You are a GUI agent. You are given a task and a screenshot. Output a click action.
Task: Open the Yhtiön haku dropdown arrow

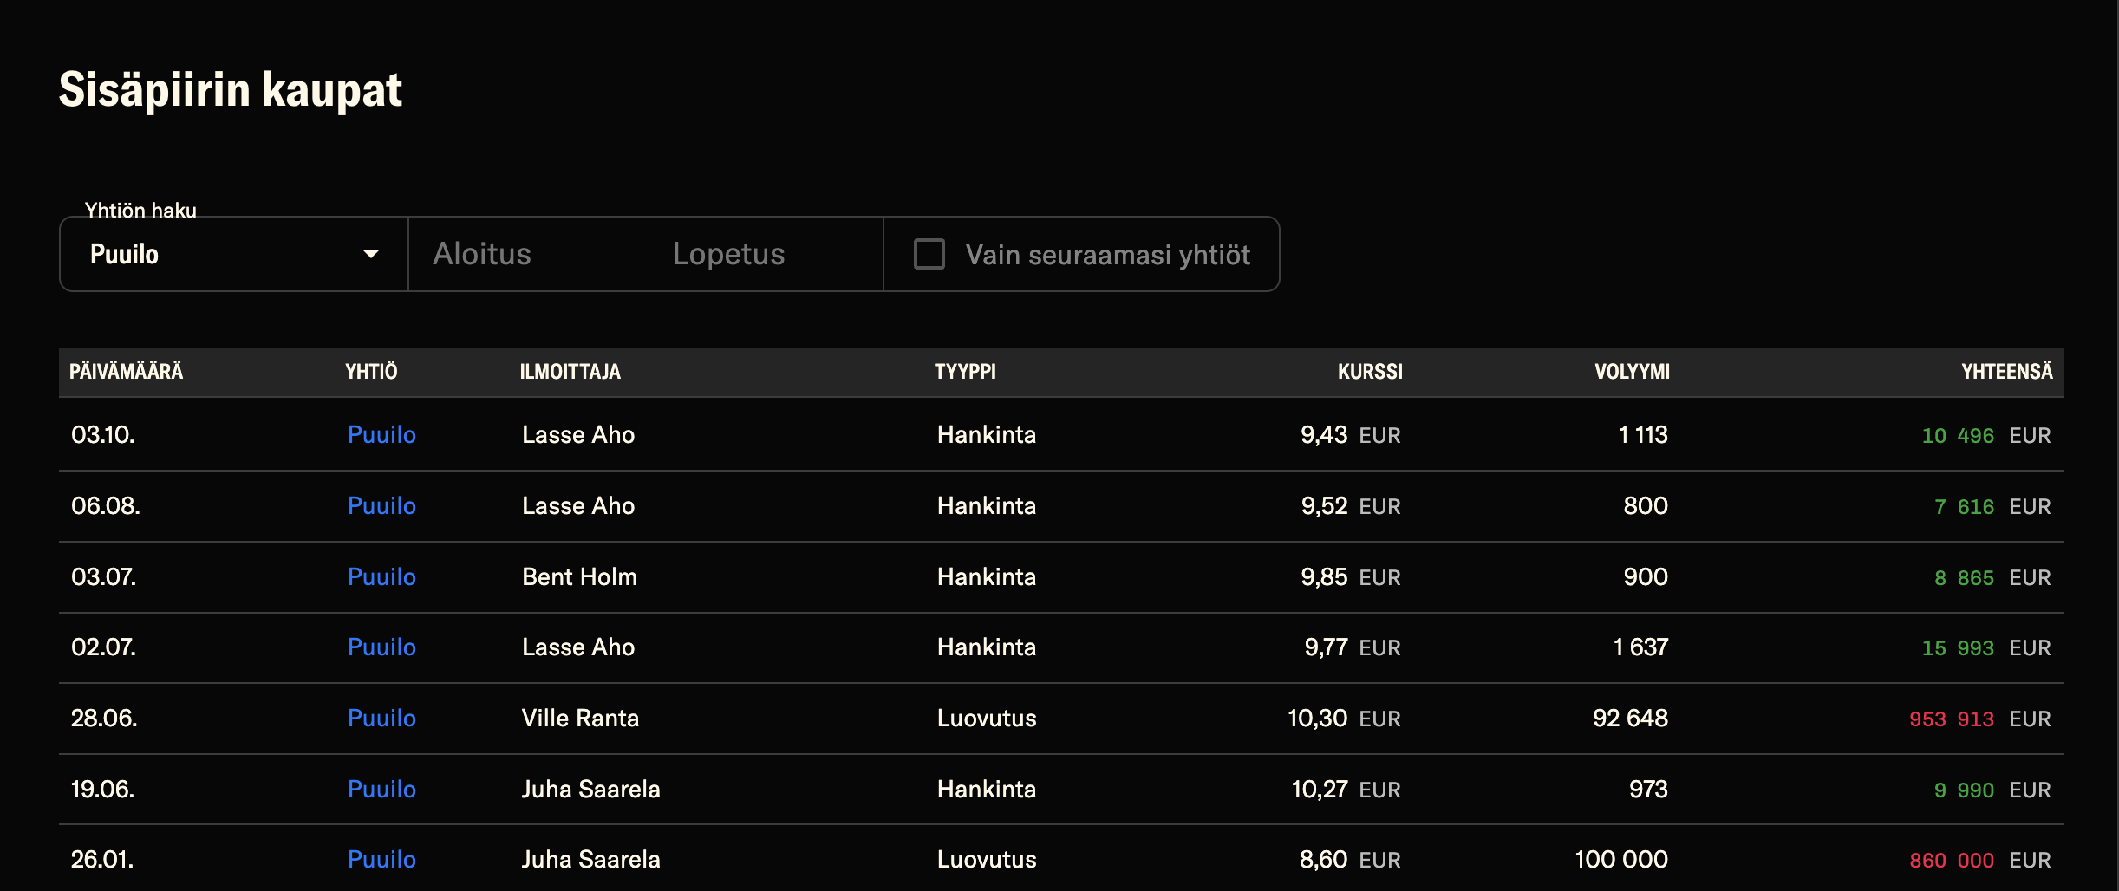[371, 254]
